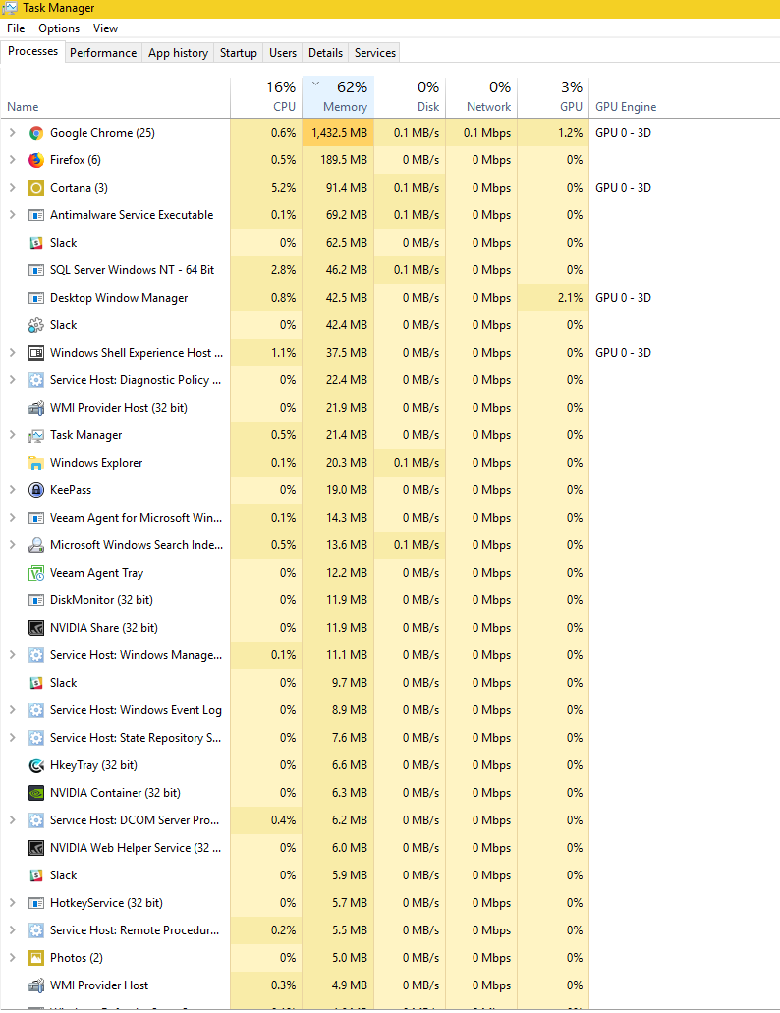Click the Slack icon with 62.5 MB memory
The height and width of the screenshot is (1013, 780).
36,243
